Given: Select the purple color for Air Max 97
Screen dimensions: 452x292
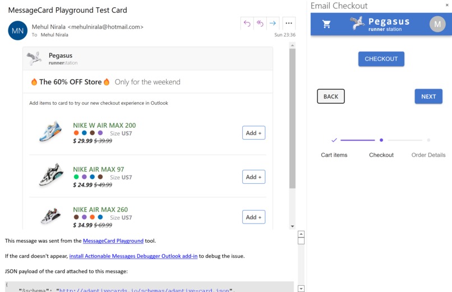Looking at the screenshot, I should (x=84, y=177).
